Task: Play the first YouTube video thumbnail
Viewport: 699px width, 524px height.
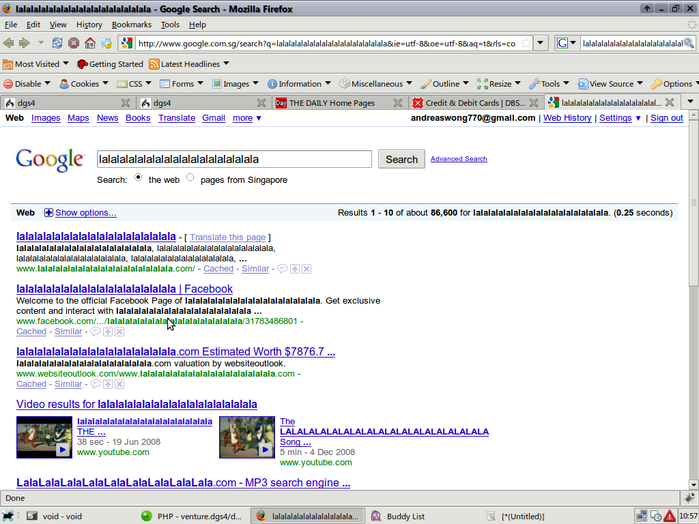Action: pyautogui.click(x=44, y=437)
